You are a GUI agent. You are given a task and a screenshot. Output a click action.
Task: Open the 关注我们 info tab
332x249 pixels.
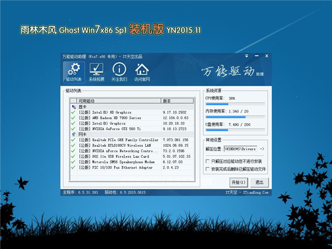coord(119,72)
